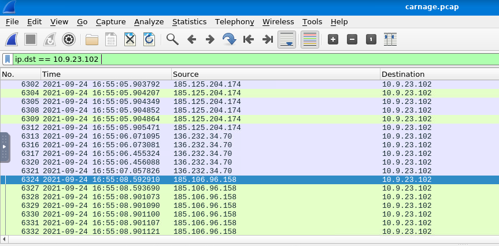The width and height of the screenshot is (499, 246).
Task: Click highlighted packet 6324 row
Action: [x=250, y=180]
